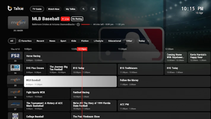Click the 10:15pm timeline marker
The image size is (211, 119).
coord(82,49)
